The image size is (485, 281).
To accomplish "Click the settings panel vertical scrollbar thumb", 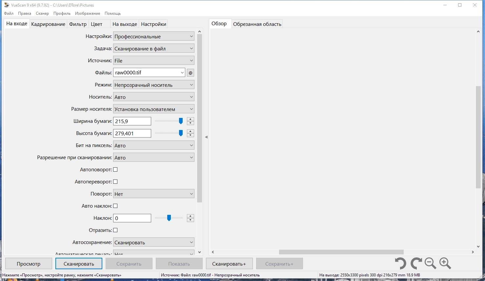I will tap(200, 118).
